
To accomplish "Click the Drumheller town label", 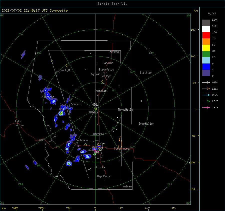I will [146, 124].
